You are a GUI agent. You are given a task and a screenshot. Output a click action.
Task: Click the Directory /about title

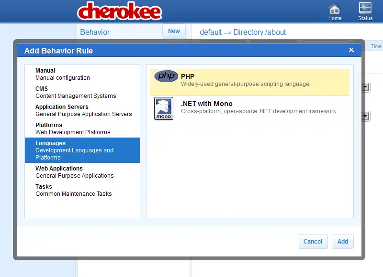pos(259,32)
